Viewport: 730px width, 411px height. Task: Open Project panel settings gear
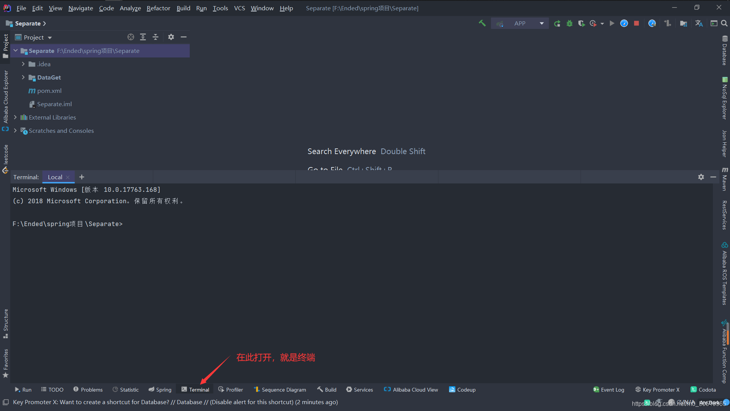click(x=171, y=37)
